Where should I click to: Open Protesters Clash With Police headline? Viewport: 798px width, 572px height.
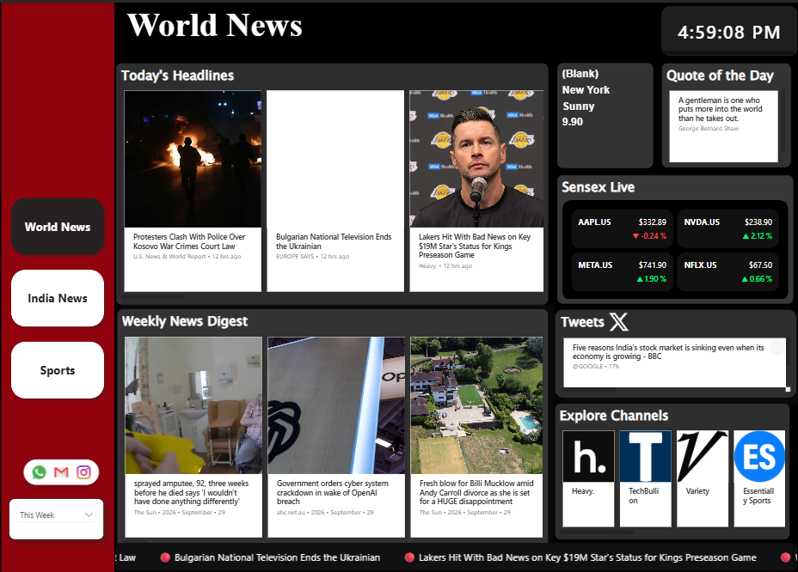pos(189,241)
